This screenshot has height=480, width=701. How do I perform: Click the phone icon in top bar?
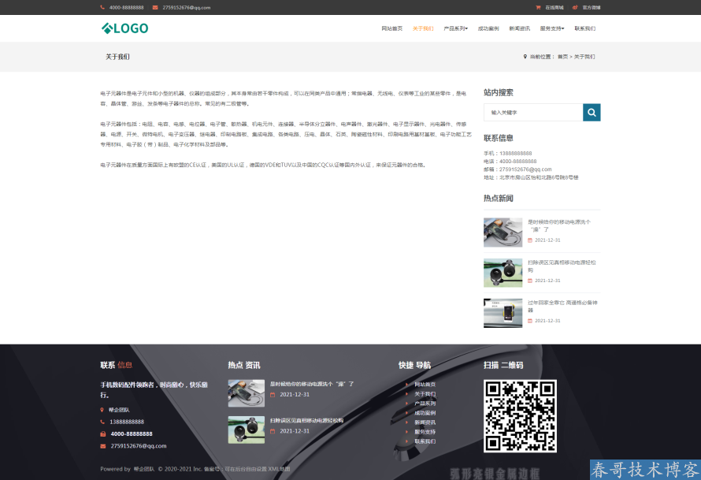click(102, 7)
